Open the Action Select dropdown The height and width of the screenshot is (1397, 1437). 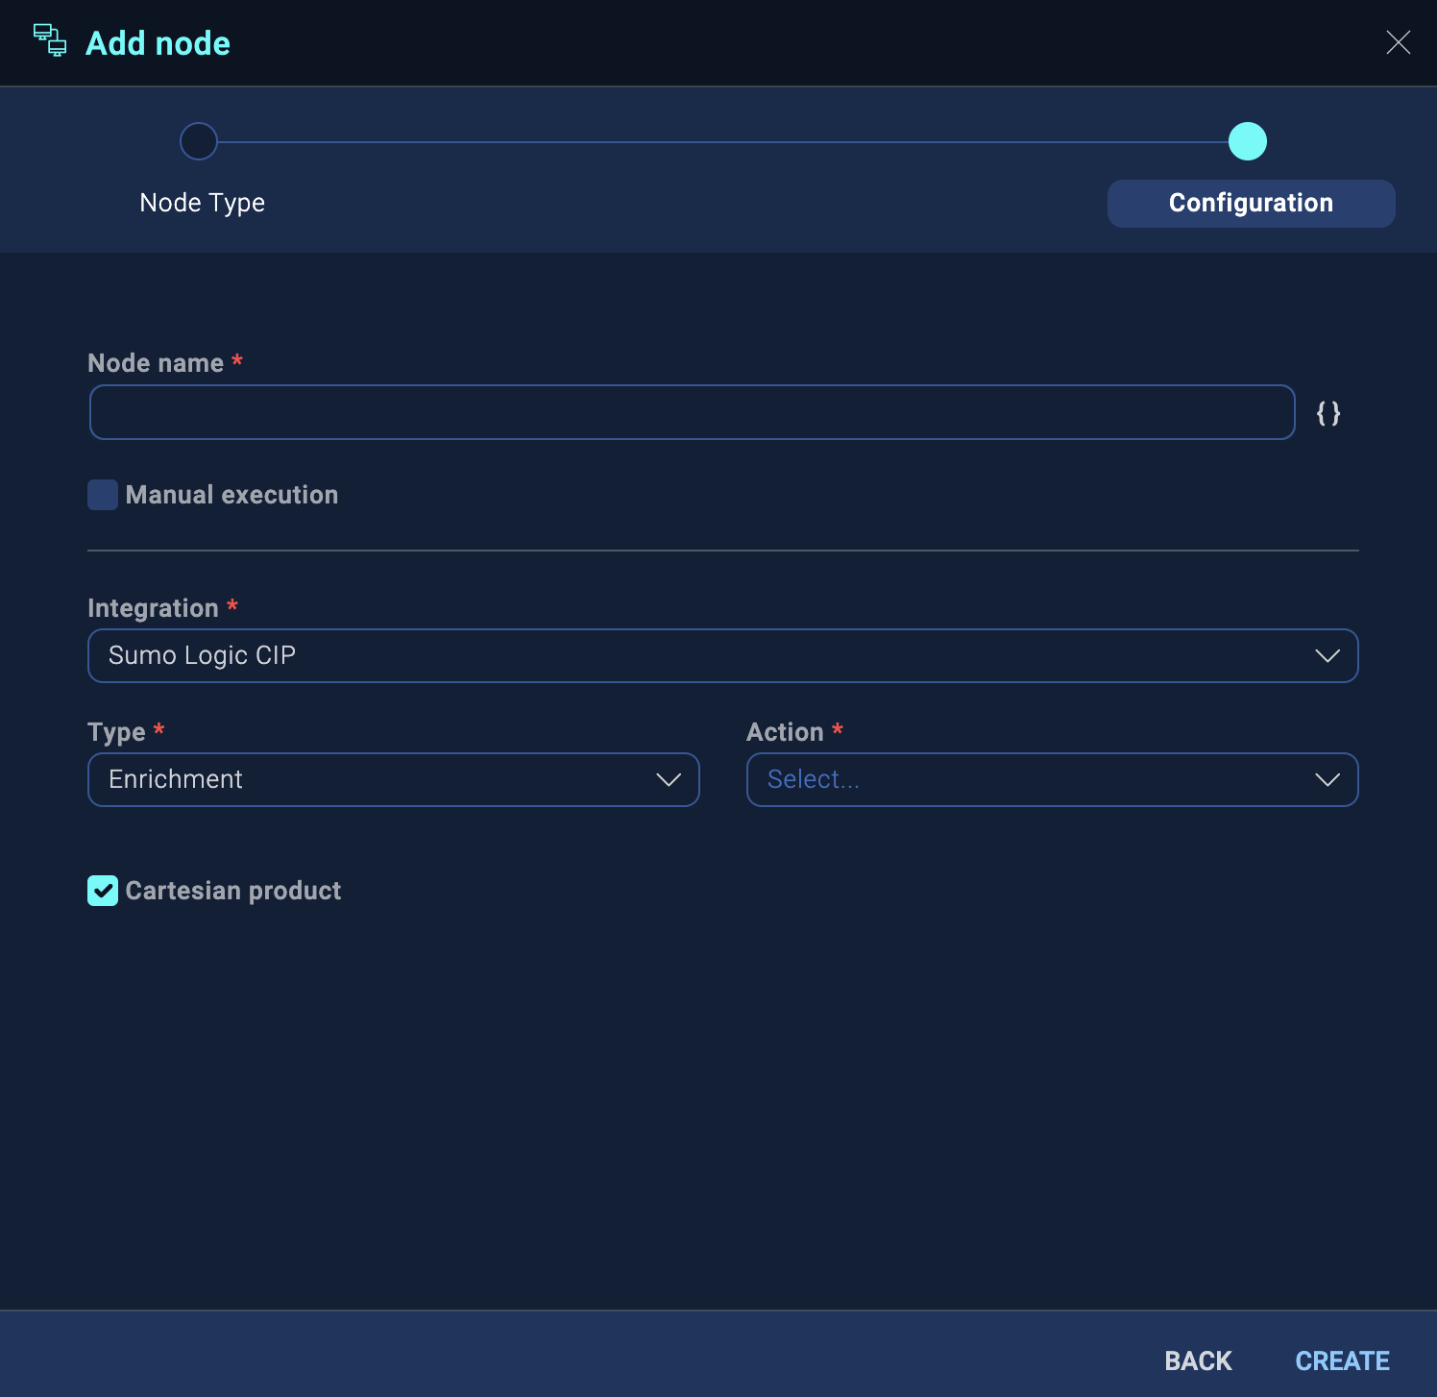[1052, 780]
